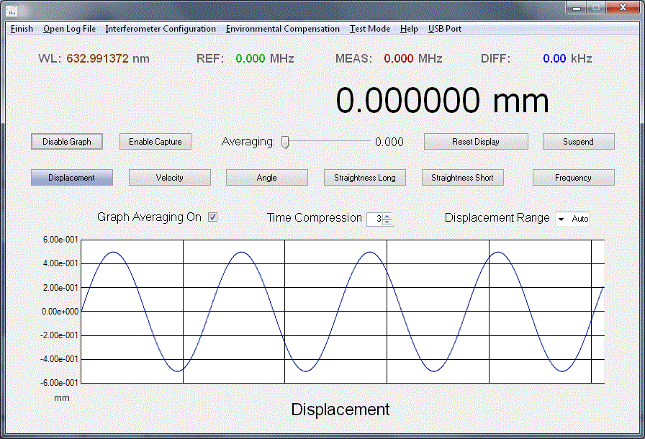Click the Reset Display button
Image resolution: width=645 pixels, height=439 pixels.
[476, 142]
